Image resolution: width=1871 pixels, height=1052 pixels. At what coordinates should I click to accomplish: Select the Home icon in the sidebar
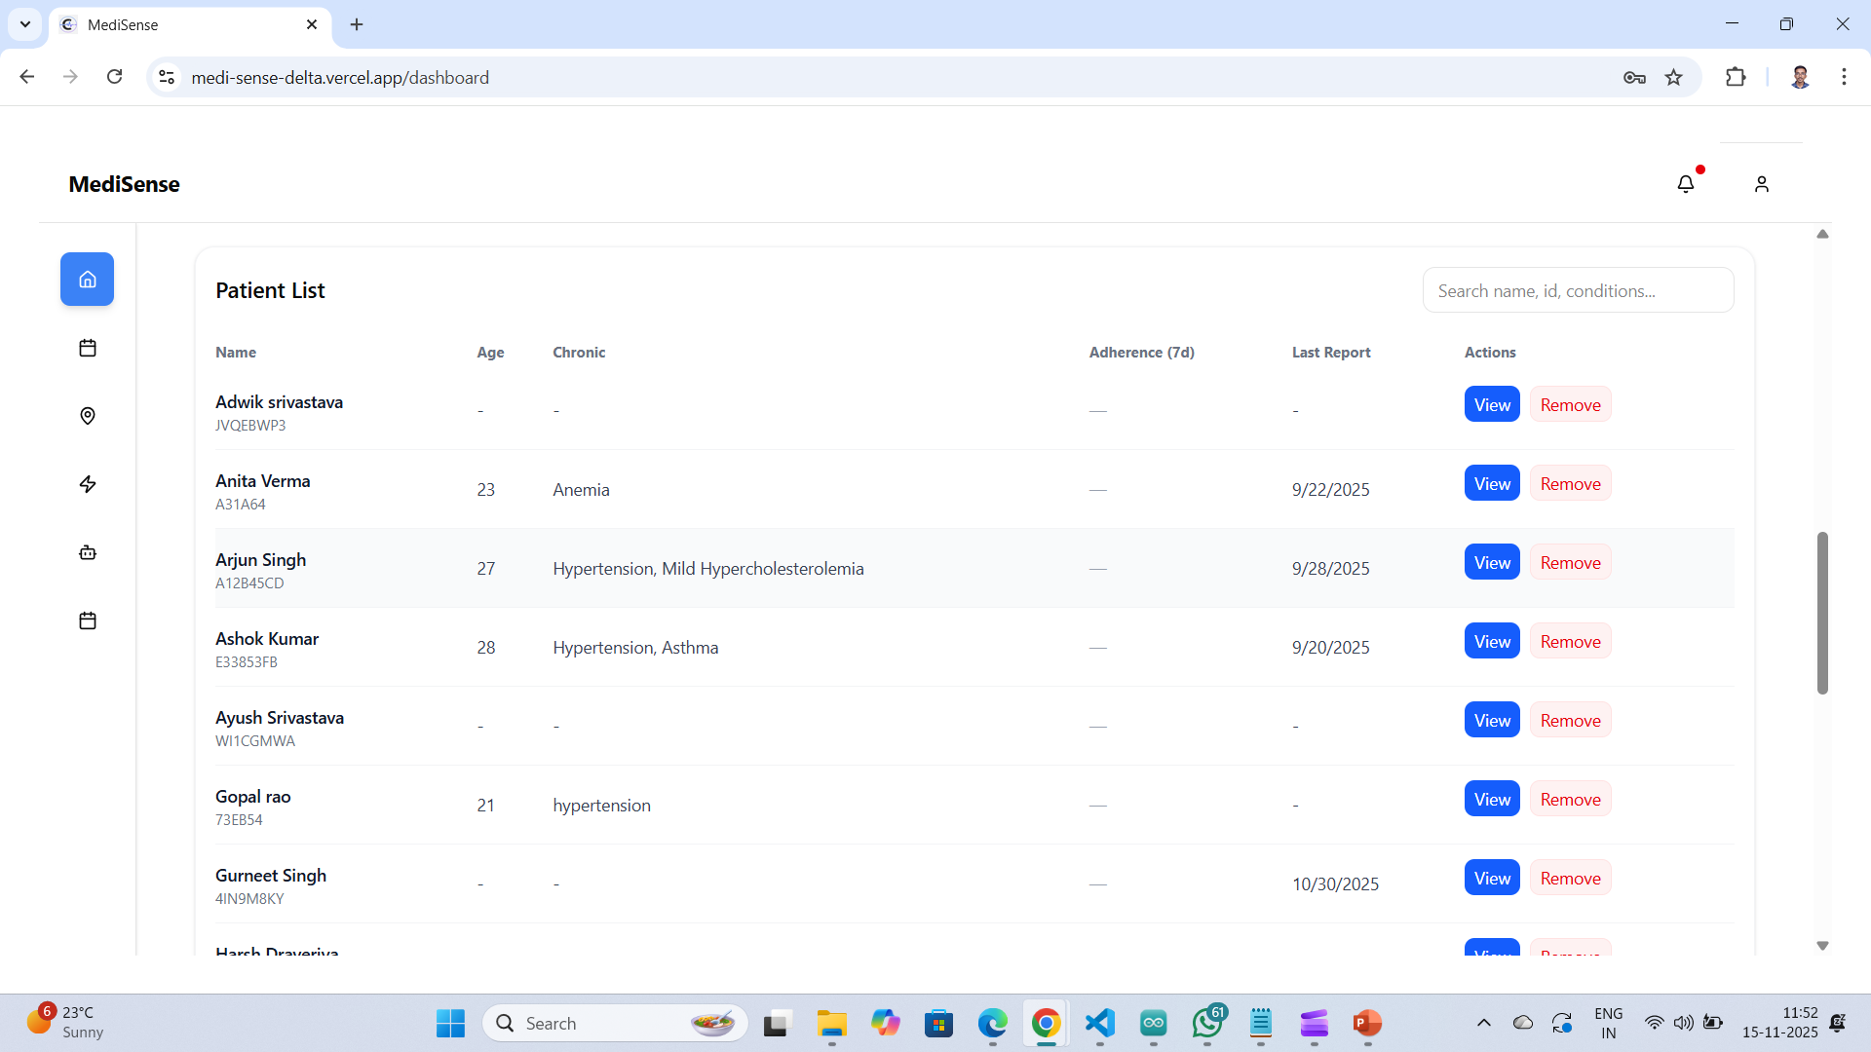[x=87, y=279]
